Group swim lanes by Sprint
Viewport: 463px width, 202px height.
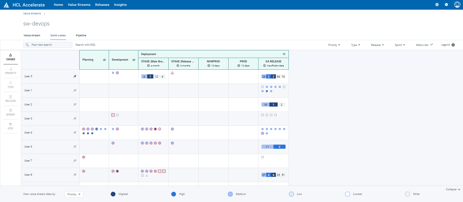pyautogui.click(x=11, y=112)
